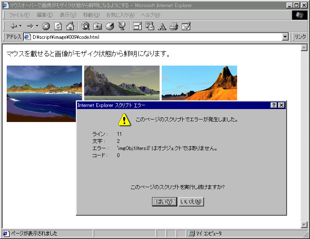This screenshot has width=310, height=239.
Task: Click the scrollbar up arrow
Action: [x=304, y=48]
